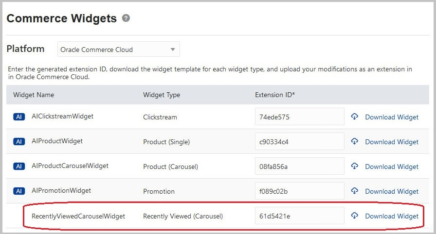The width and height of the screenshot is (436, 234).
Task: Focus Extension ID field containing 74ede575
Action: click(299, 117)
